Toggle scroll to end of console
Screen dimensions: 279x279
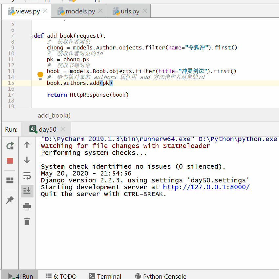(x=27, y=191)
